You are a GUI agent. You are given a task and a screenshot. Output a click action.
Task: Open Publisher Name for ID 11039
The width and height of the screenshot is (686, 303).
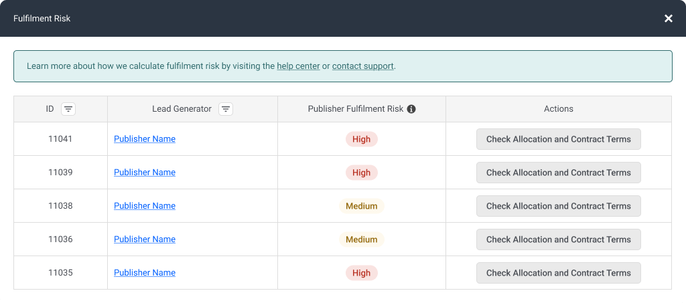[x=145, y=173]
